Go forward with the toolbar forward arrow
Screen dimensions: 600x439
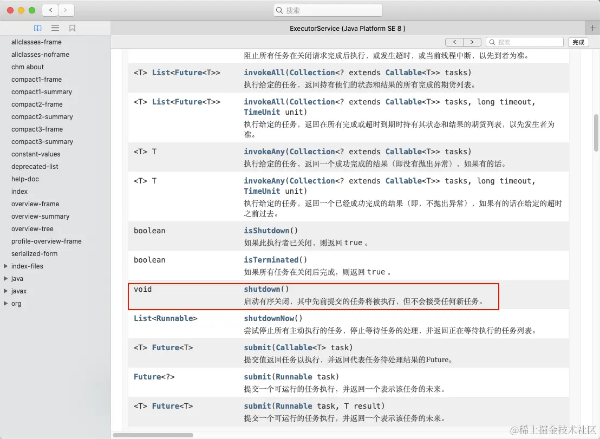click(66, 10)
